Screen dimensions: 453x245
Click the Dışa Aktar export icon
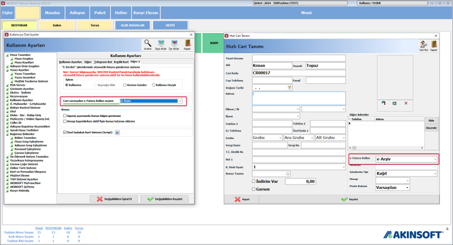161,45
